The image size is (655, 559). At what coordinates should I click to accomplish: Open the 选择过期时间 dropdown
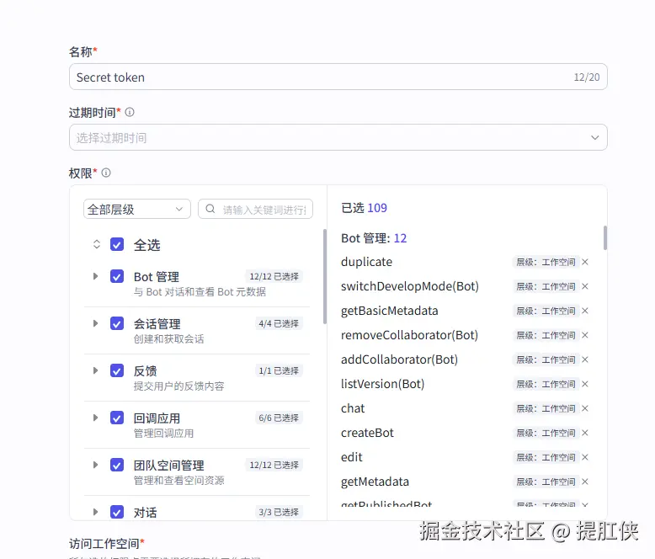(338, 137)
